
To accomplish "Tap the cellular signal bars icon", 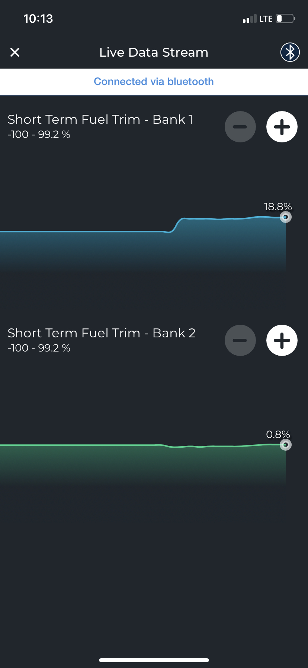I will tap(250, 19).
